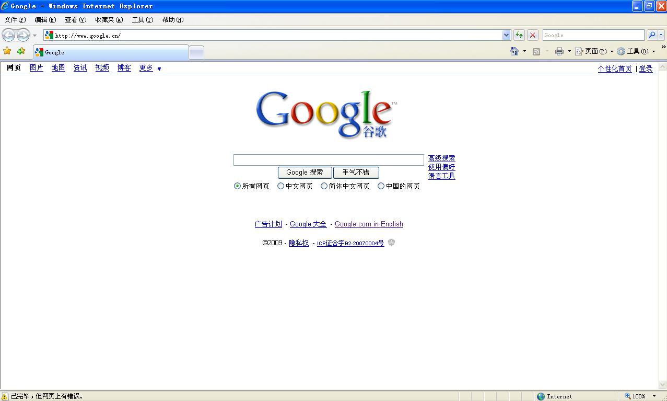Go to the Home page icon
This screenshot has height=401, width=667.
point(514,51)
